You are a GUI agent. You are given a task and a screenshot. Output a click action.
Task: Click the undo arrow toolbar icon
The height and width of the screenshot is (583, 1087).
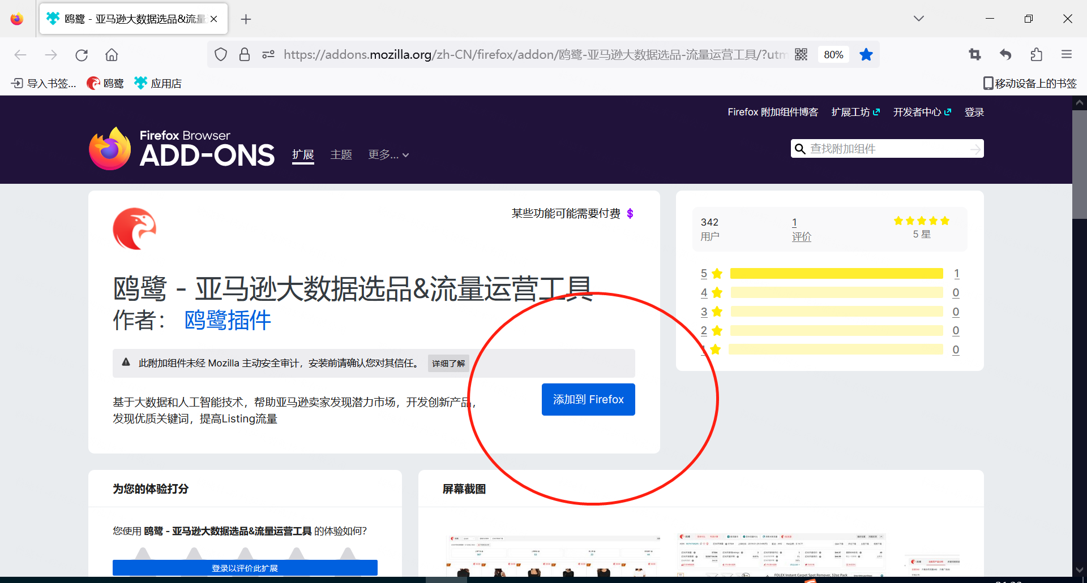pyautogui.click(x=1005, y=54)
